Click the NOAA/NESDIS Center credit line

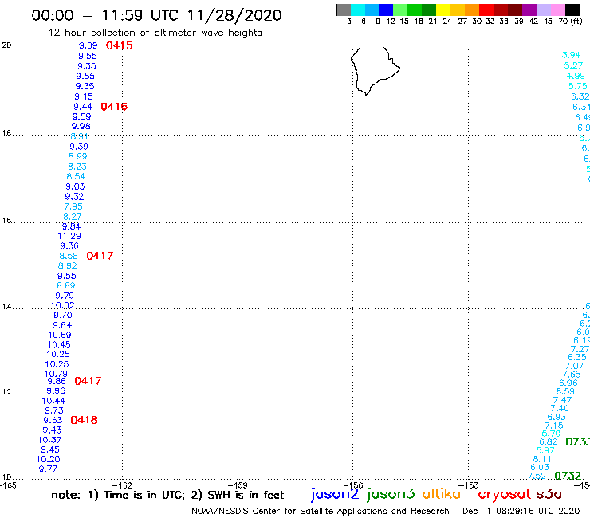coord(321,511)
